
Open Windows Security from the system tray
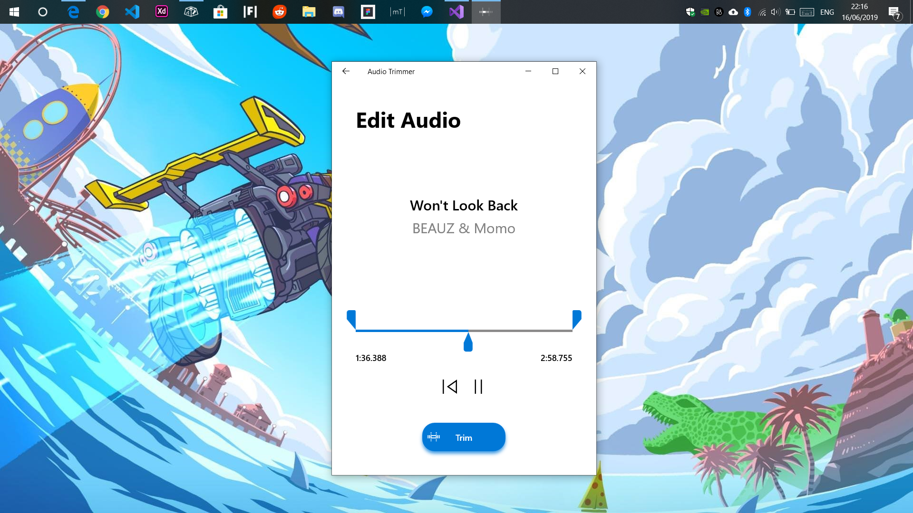click(690, 12)
